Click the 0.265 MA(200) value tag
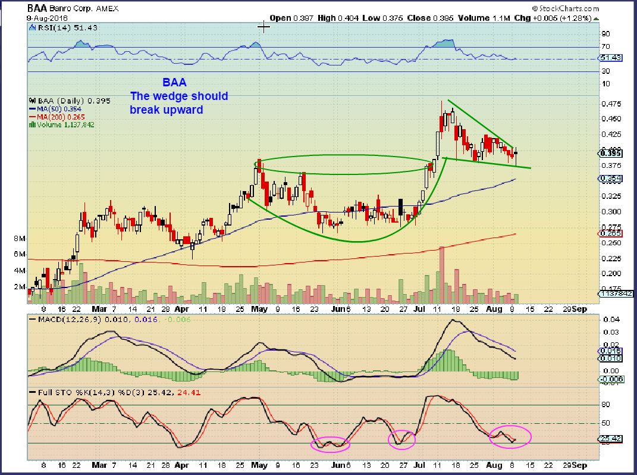The height and width of the screenshot is (475, 637). [x=611, y=233]
